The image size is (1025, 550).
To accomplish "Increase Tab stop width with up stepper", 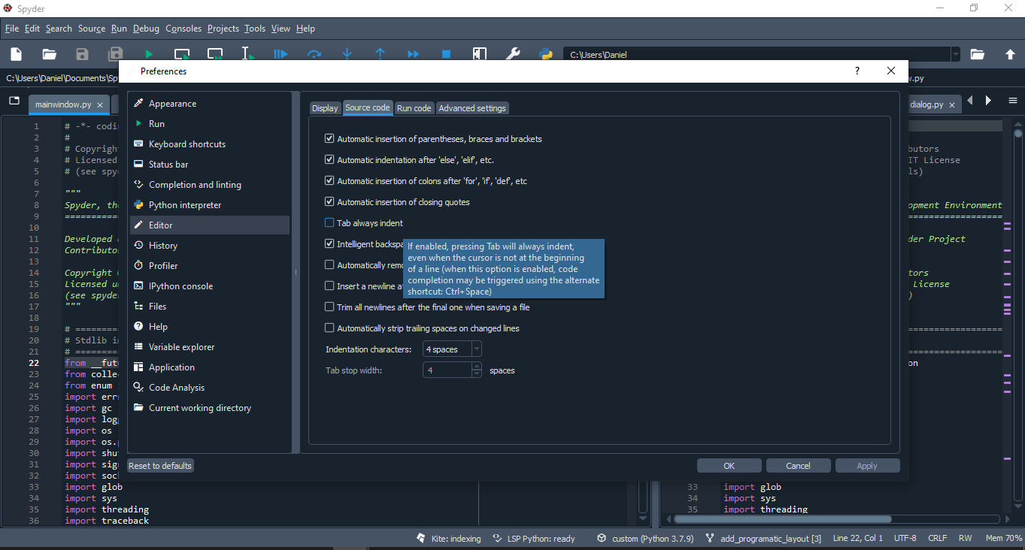I will coord(475,367).
